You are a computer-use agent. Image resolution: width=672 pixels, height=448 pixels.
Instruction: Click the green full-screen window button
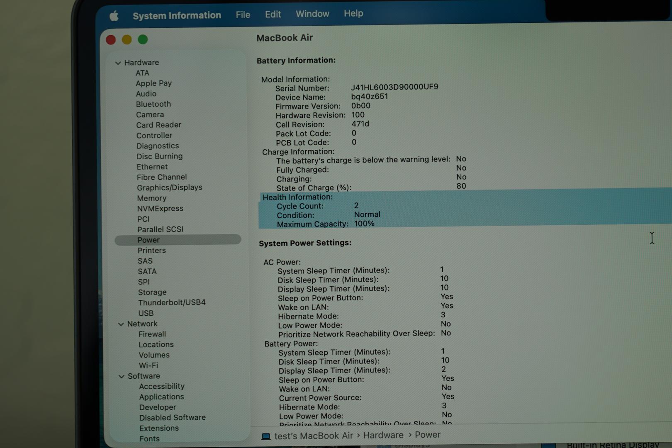tap(143, 39)
